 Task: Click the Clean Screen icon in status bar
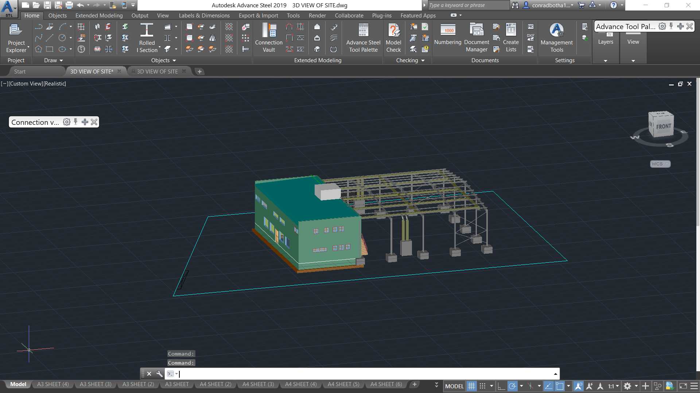pos(683,386)
